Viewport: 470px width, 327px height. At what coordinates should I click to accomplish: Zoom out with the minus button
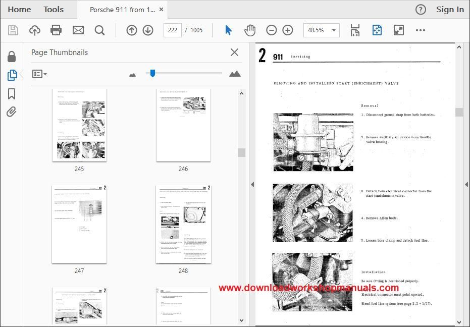coord(271,30)
